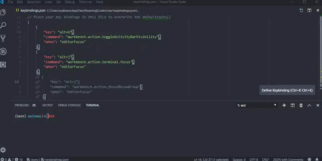This screenshot has height=161, width=322.
Task: Split the editor to the right
Action: click(309, 10)
